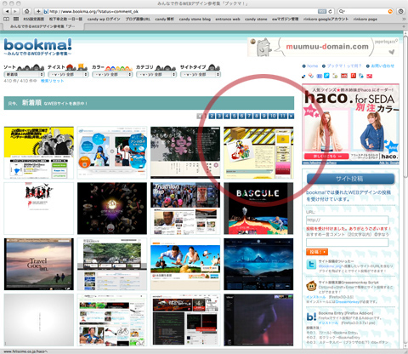408x354 pixels.
Task: Click the home link in sidebar
Action: 312,66
